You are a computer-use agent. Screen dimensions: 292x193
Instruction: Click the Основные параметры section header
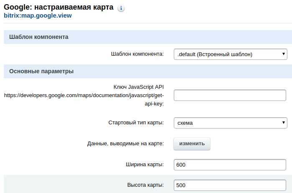click(148, 71)
